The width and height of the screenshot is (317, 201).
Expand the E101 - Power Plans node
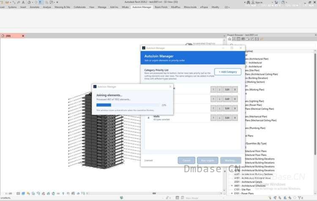[x=232, y=193]
